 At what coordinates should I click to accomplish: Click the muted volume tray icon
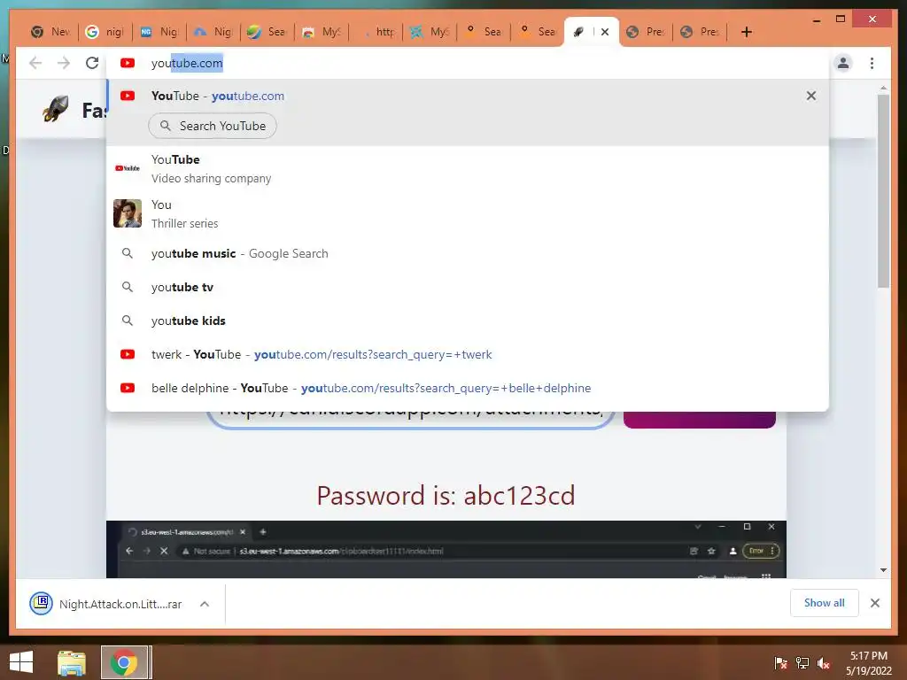click(823, 663)
